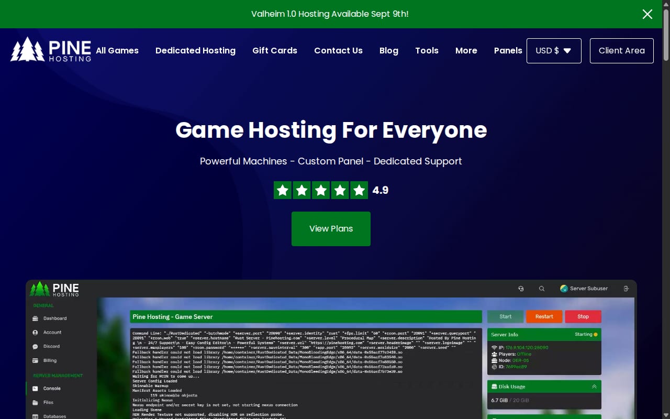Screen dimensions: 670x419
Task: Select Tools in the navigation bar
Action: (x=427, y=51)
